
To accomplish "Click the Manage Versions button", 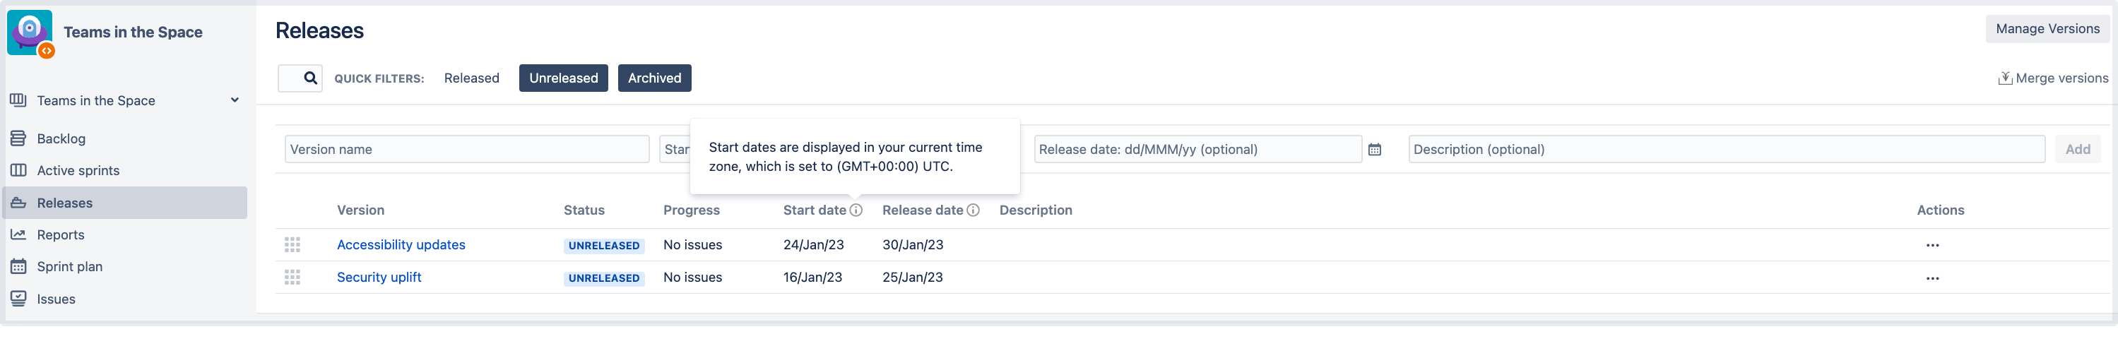I will coord(2047,29).
